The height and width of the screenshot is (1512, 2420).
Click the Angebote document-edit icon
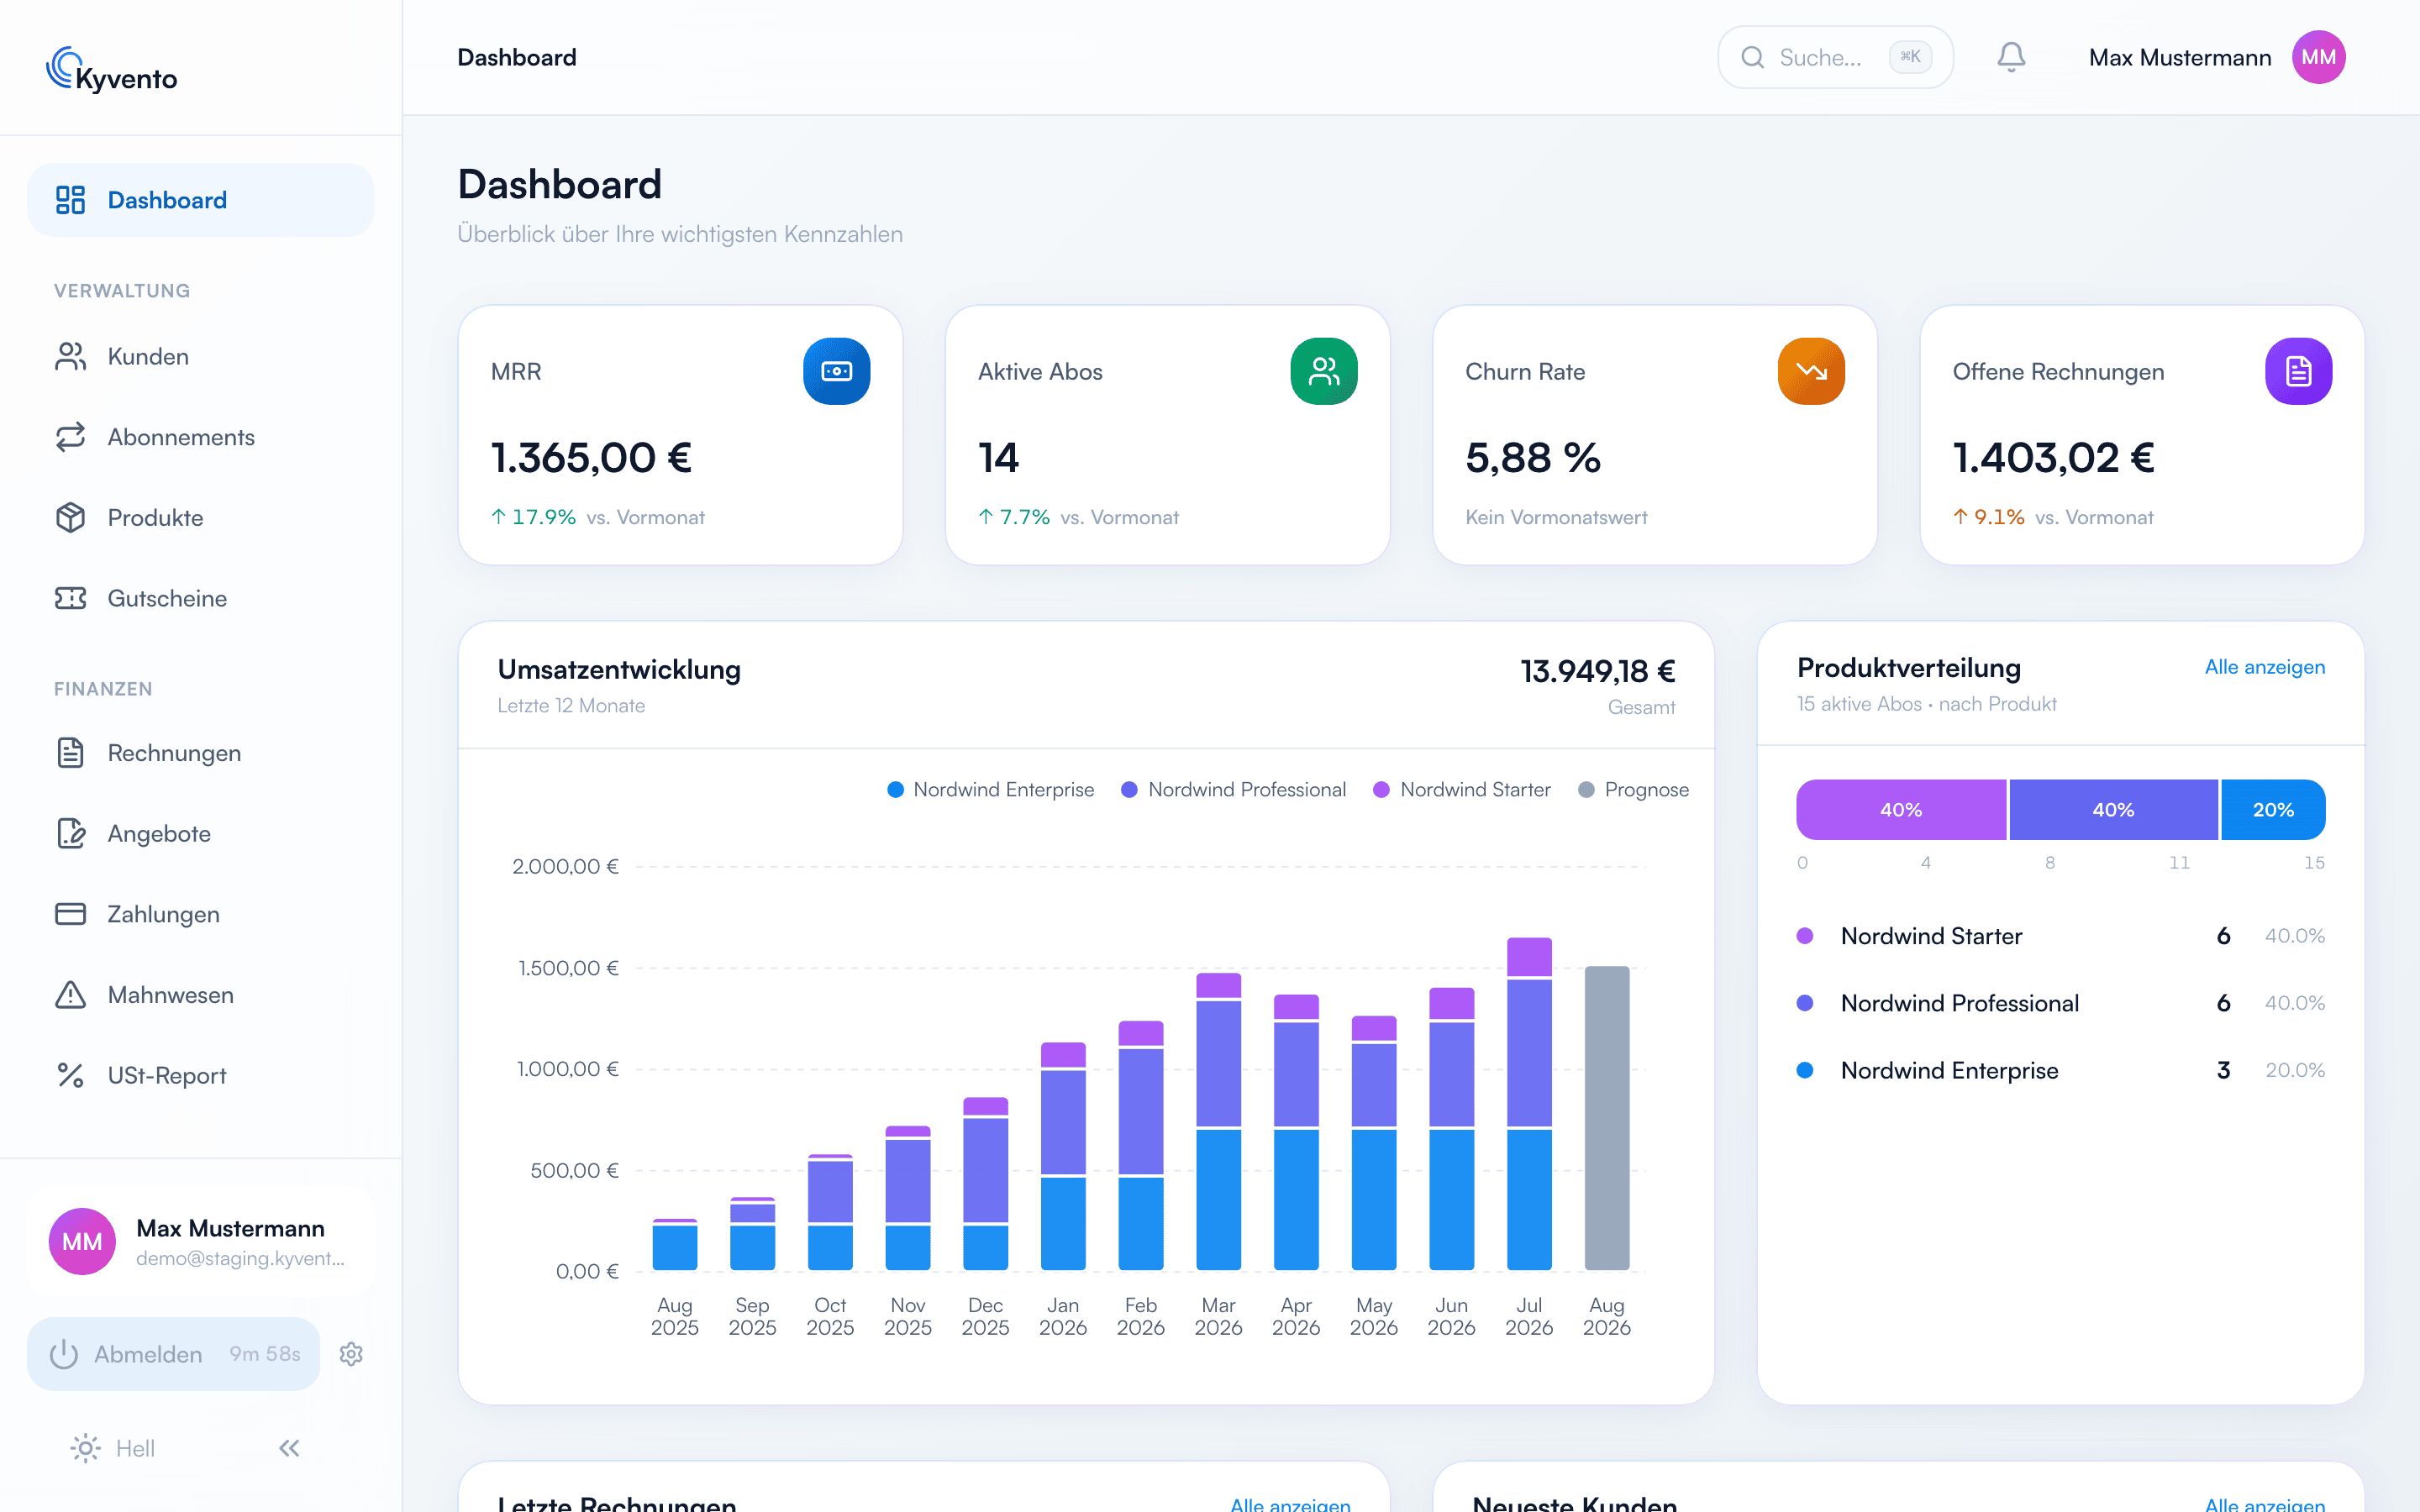[x=70, y=833]
